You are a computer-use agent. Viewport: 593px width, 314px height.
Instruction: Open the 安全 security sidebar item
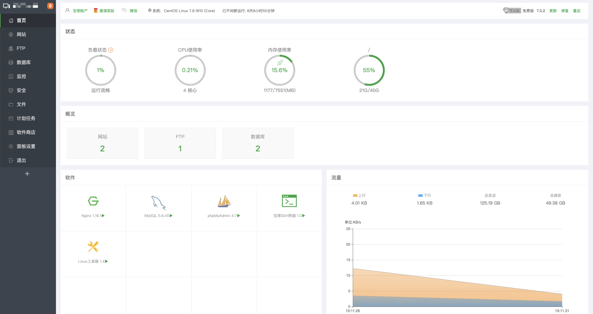pyautogui.click(x=28, y=90)
